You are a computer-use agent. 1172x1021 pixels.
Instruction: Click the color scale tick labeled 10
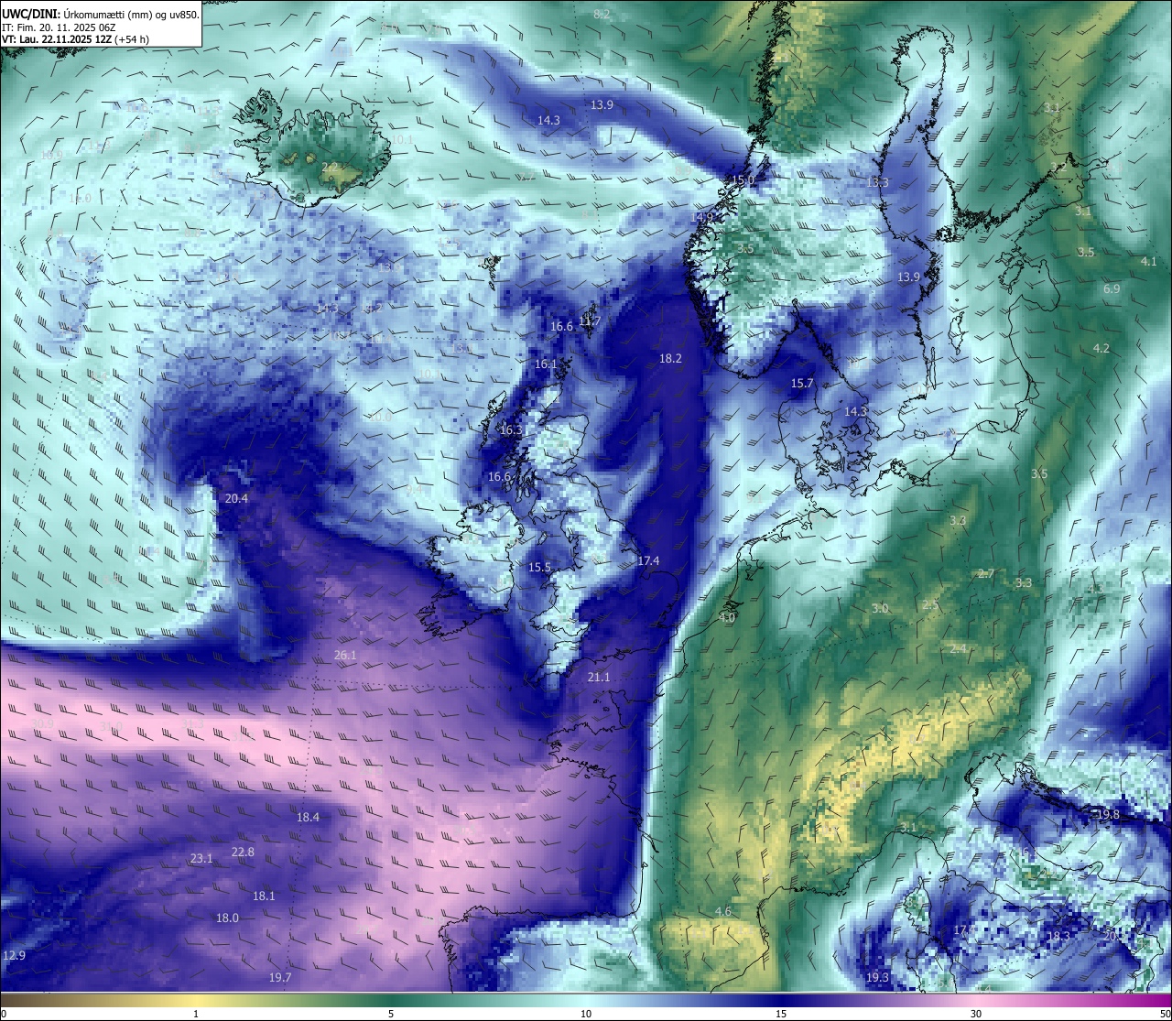tap(586, 1014)
